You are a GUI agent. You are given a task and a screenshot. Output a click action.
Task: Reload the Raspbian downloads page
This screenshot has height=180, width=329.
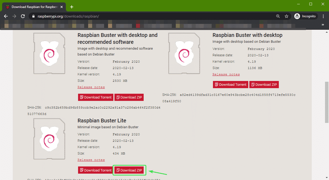click(23, 16)
